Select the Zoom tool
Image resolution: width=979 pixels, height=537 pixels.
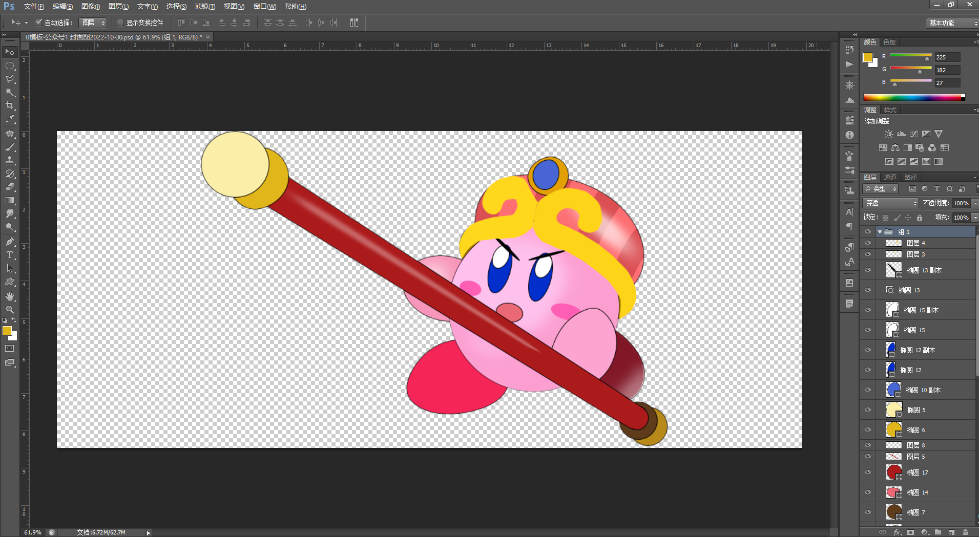(10, 310)
